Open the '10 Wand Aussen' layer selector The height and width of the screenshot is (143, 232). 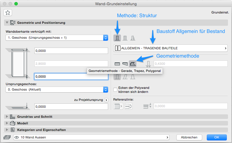click(91, 137)
